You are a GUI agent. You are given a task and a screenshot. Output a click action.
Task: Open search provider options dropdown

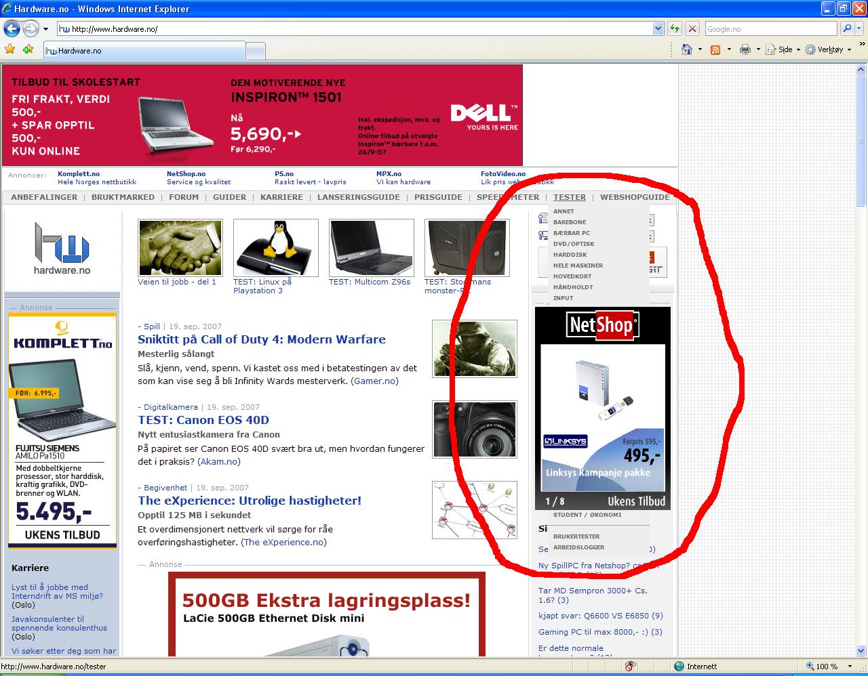pos(859,28)
